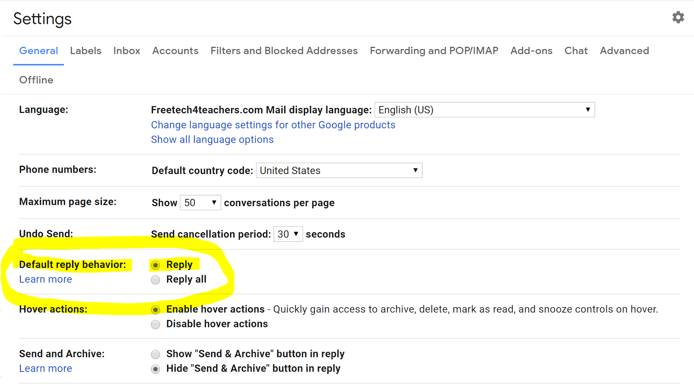The width and height of the screenshot is (694, 385).
Task: Expand the Default country code dropdown
Action: point(339,171)
